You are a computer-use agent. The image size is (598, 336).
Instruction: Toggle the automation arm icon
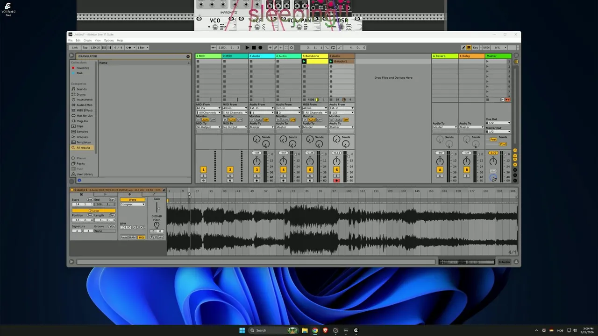pyautogui.click(x=275, y=48)
